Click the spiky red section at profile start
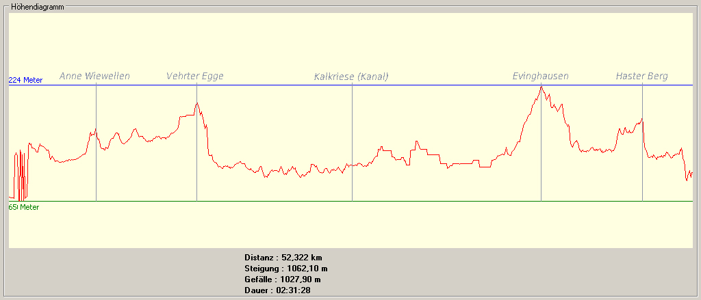 pos(21,174)
